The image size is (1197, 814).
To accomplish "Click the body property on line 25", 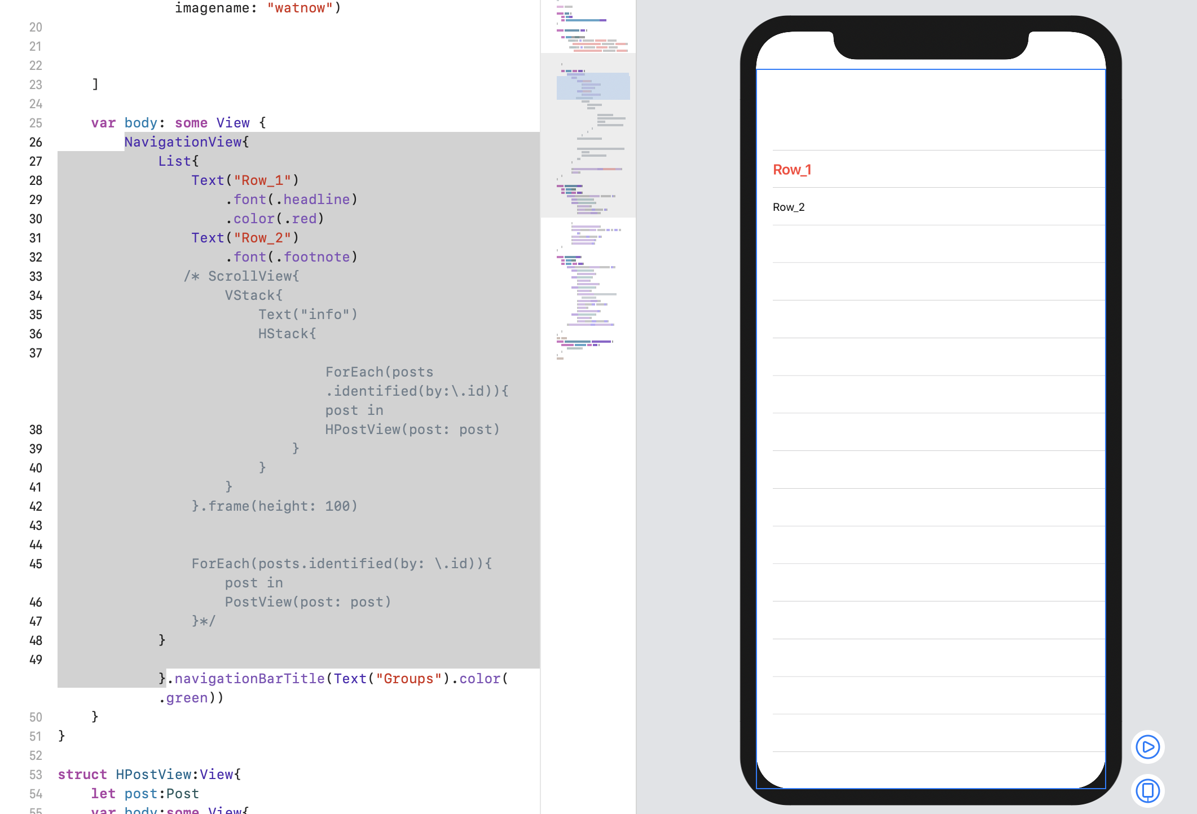I will 140,123.
